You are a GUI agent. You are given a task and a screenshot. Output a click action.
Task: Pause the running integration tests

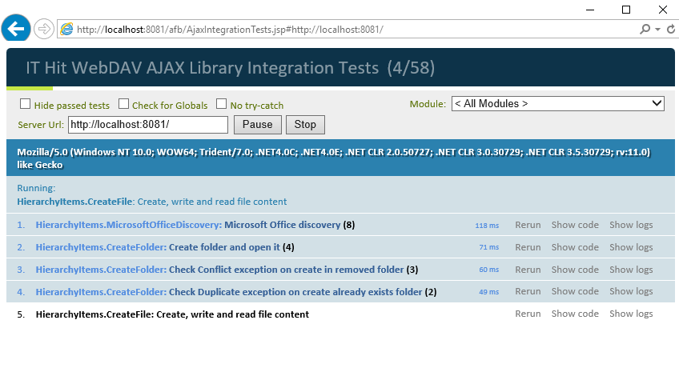[x=258, y=125]
